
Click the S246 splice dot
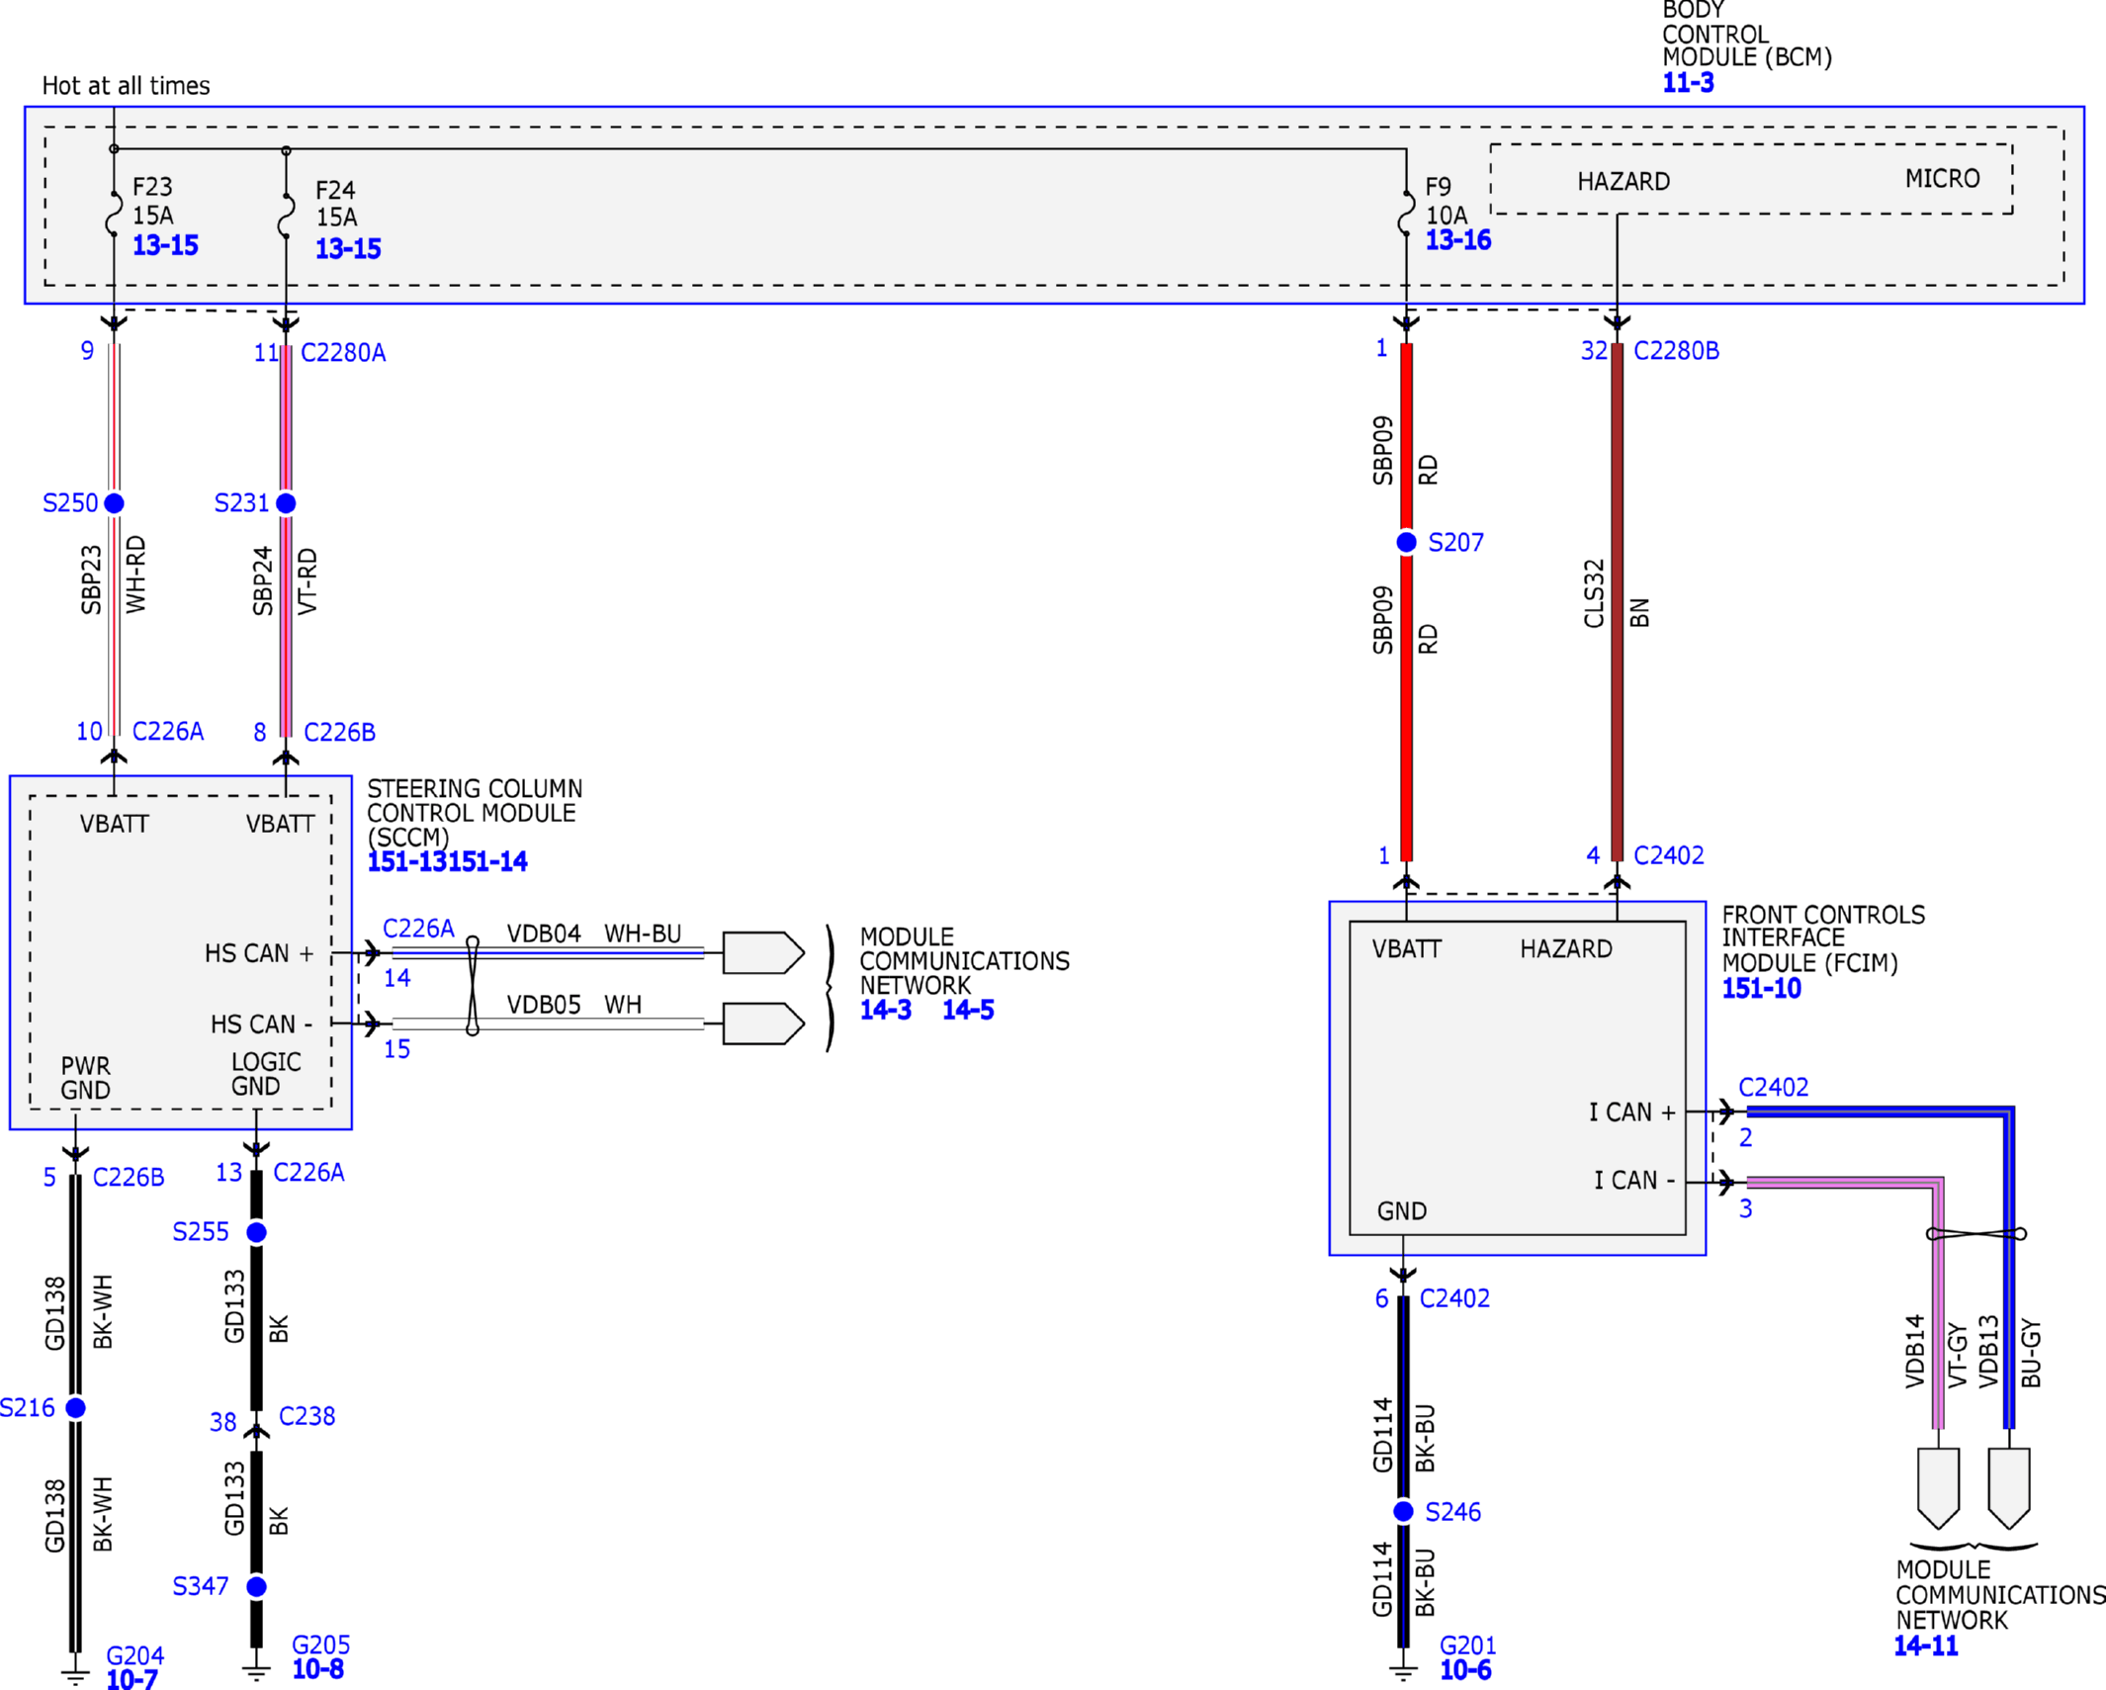pyautogui.click(x=1403, y=1511)
